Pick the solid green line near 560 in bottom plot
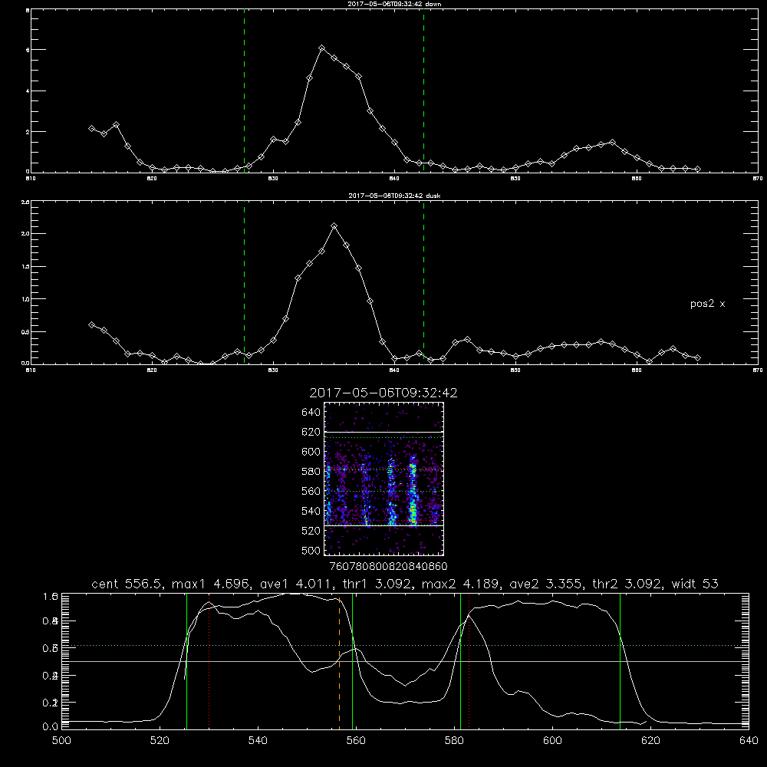 pyautogui.click(x=352, y=661)
